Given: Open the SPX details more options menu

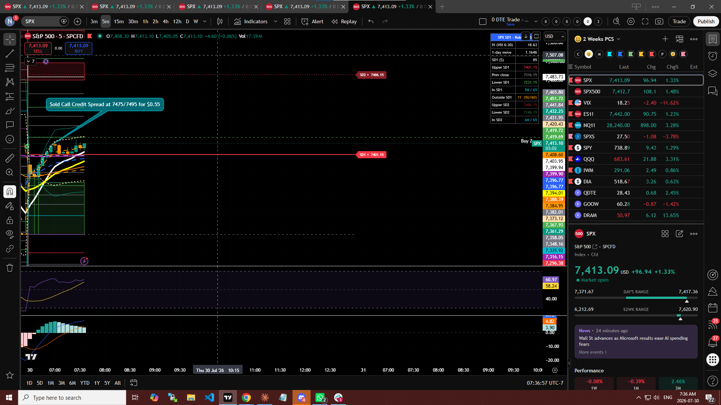Looking at the screenshot, I should coord(694,234).
